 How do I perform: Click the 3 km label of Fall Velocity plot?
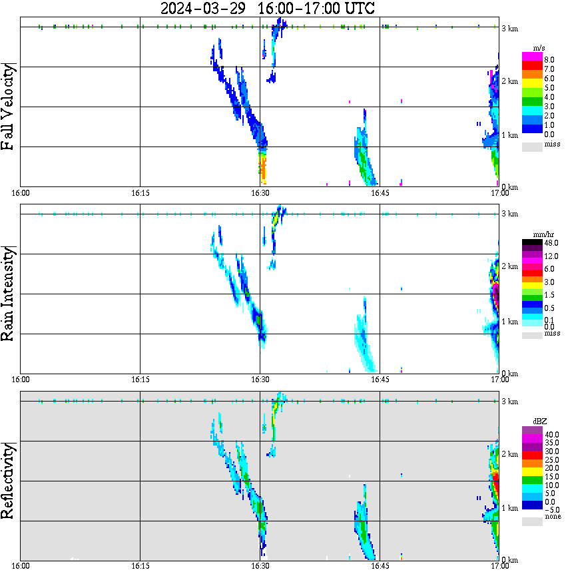[x=509, y=29]
